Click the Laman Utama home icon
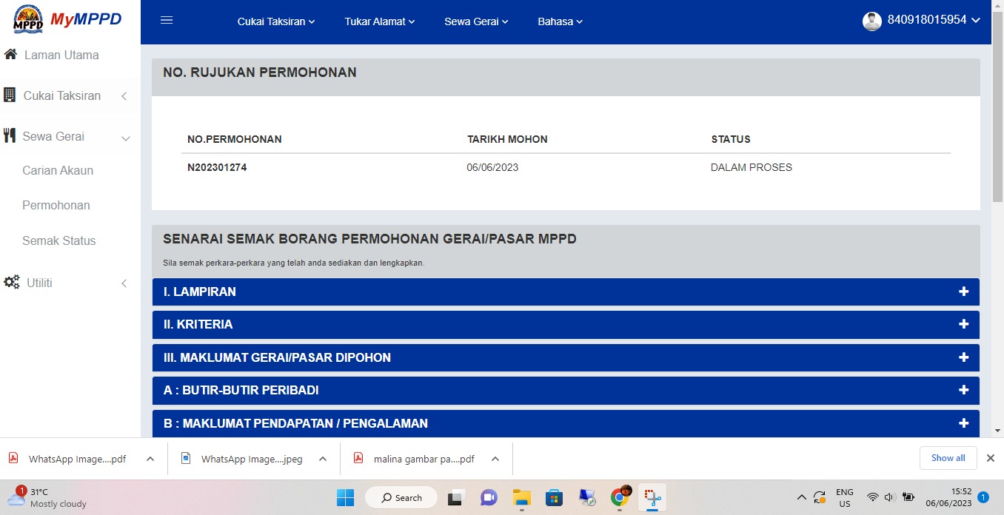Viewport: 1004px width, 515px height. [x=10, y=55]
